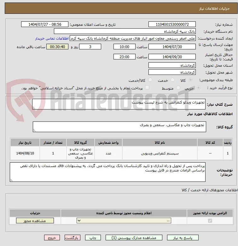238x246 pixels.
Task: Click the تعداد / مقدار column header
Action: [53, 143]
